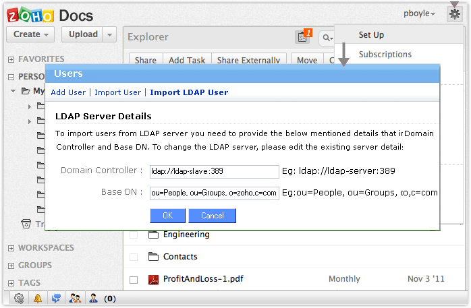Expand the WORKSPACES section
Screen dimensions: 471x308
click(x=11, y=248)
